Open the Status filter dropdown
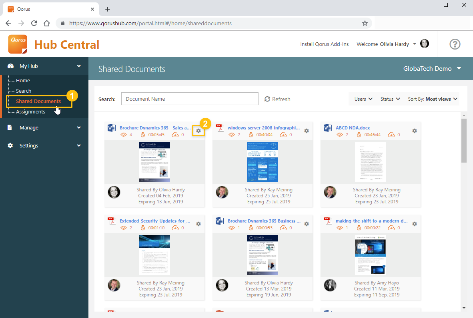The height and width of the screenshot is (318, 473). 390,99
